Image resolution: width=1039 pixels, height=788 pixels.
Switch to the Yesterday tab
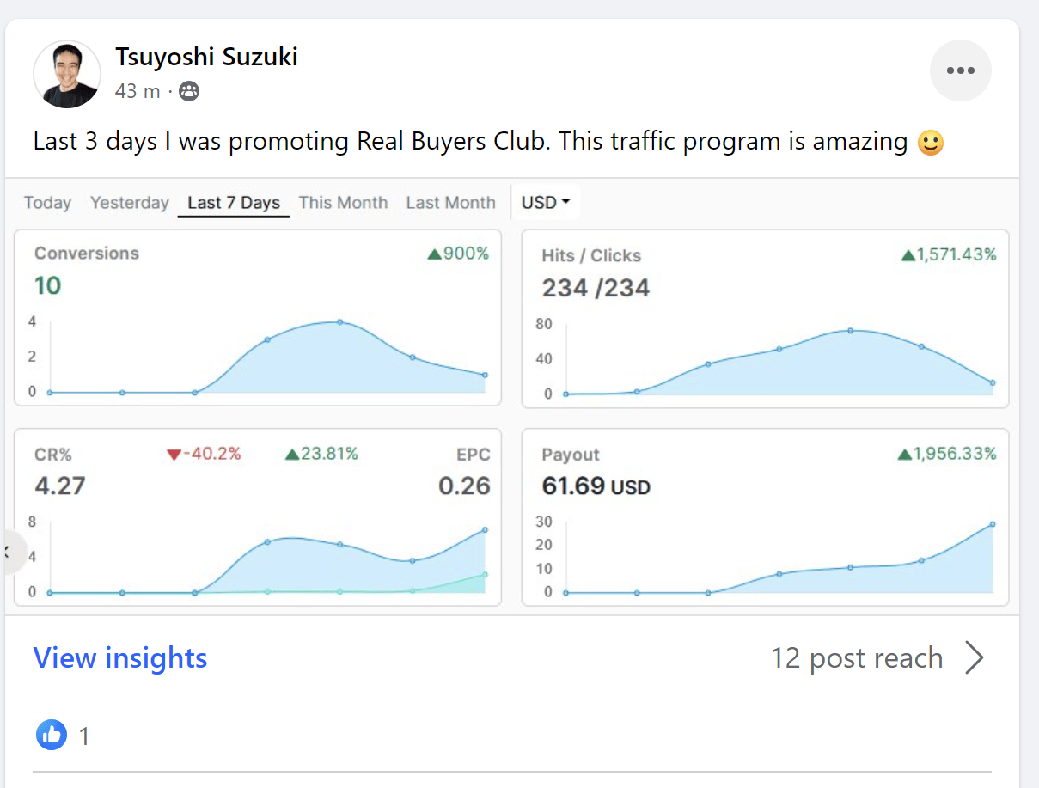(x=130, y=203)
